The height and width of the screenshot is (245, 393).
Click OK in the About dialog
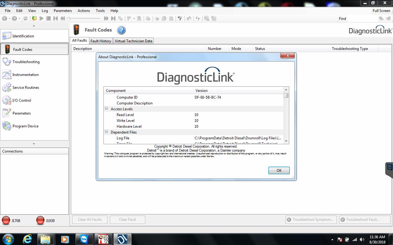[x=279, y=171]
